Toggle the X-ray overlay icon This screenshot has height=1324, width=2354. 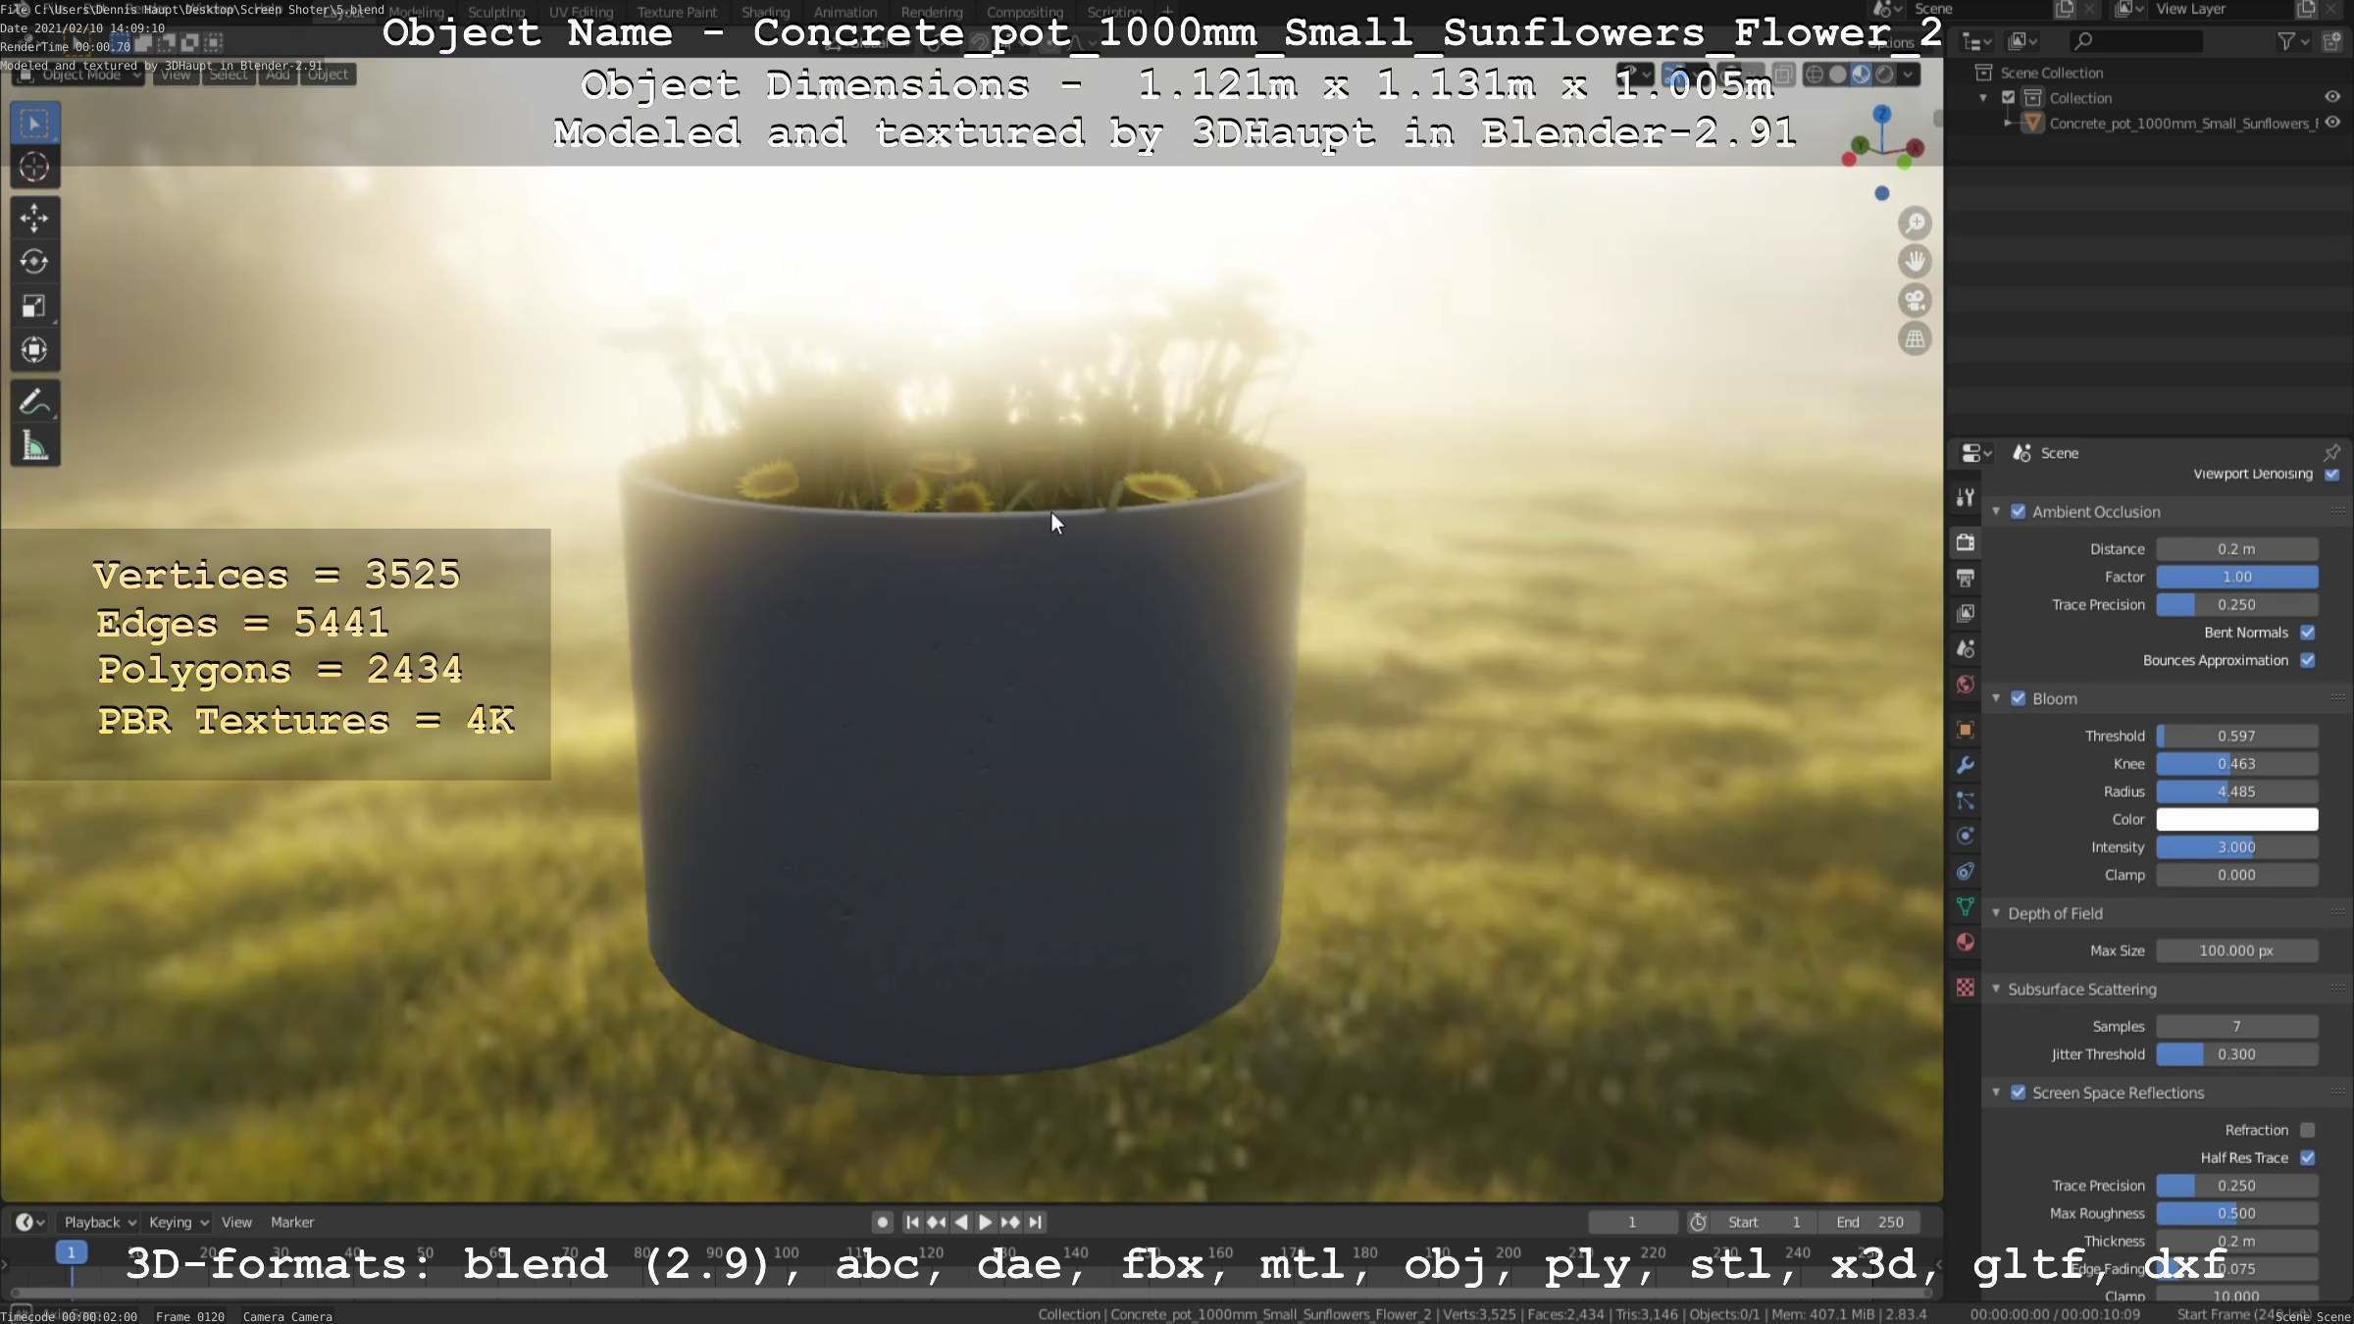1784,75
